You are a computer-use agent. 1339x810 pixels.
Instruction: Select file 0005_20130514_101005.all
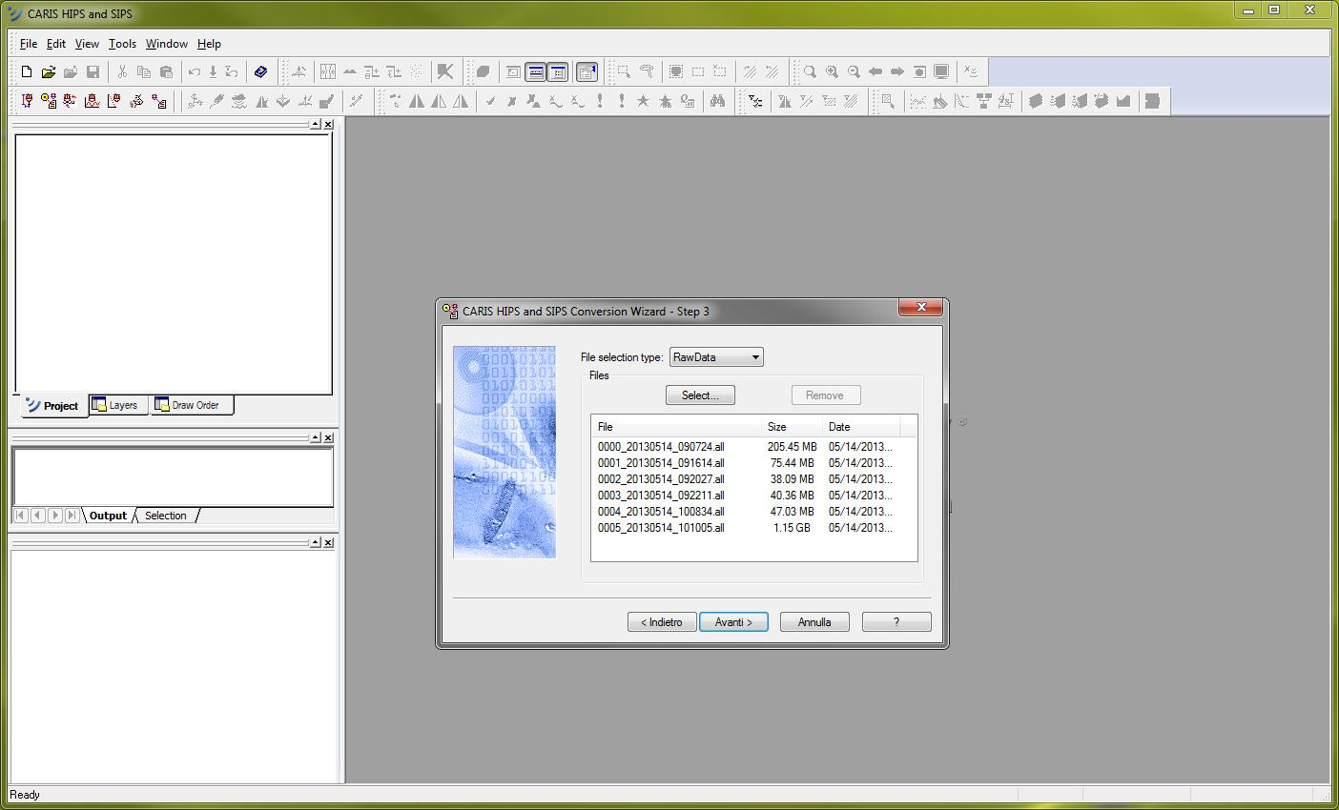pos(661,527)
